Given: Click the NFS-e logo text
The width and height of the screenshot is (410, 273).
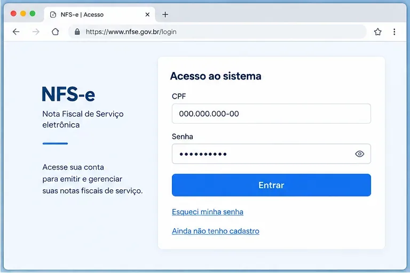Looking at the screenshot, I should click(x=68, y=94).
